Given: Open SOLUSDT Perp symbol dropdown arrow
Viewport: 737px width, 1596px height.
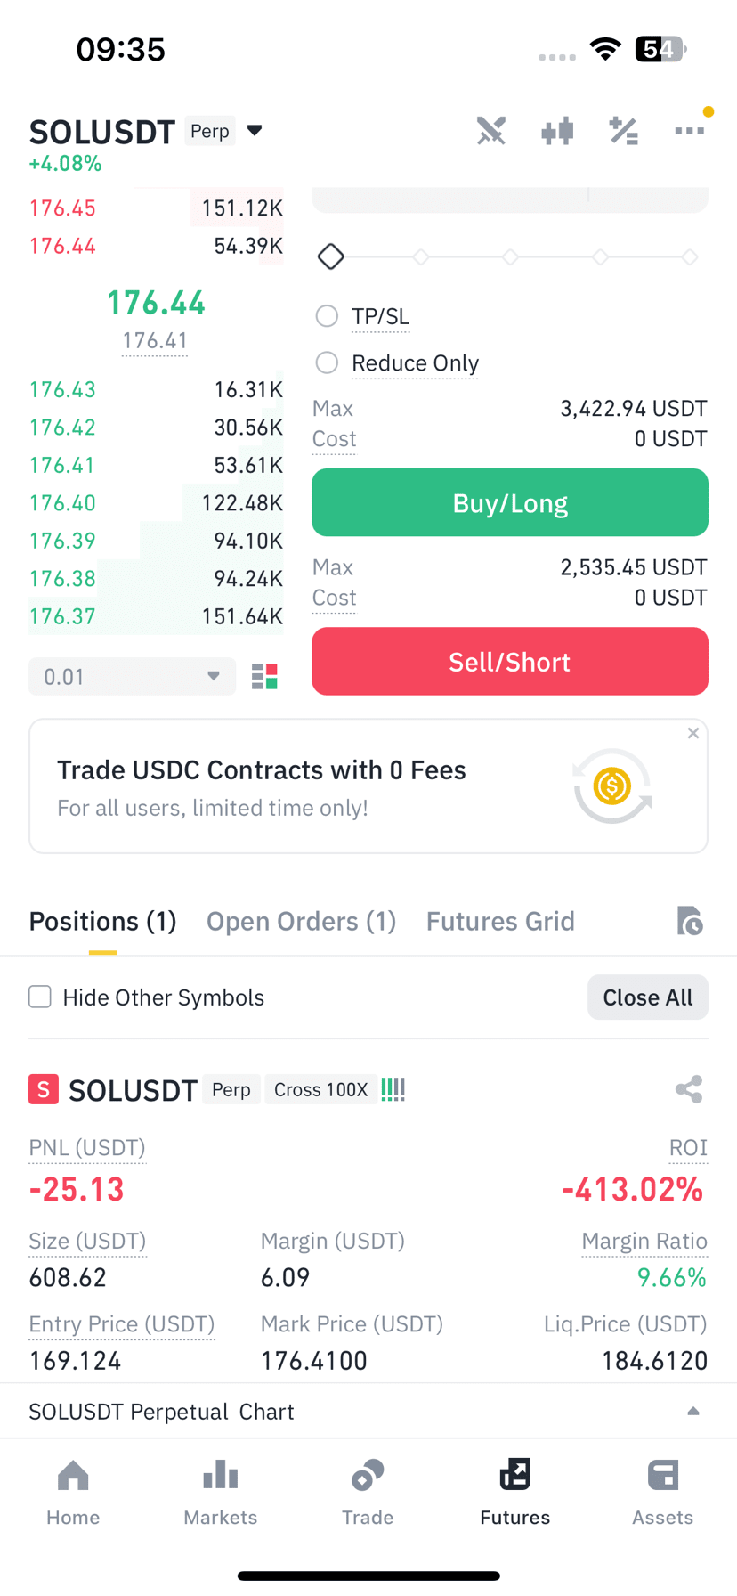Looking at the screenshot, I should click(255, 131).
